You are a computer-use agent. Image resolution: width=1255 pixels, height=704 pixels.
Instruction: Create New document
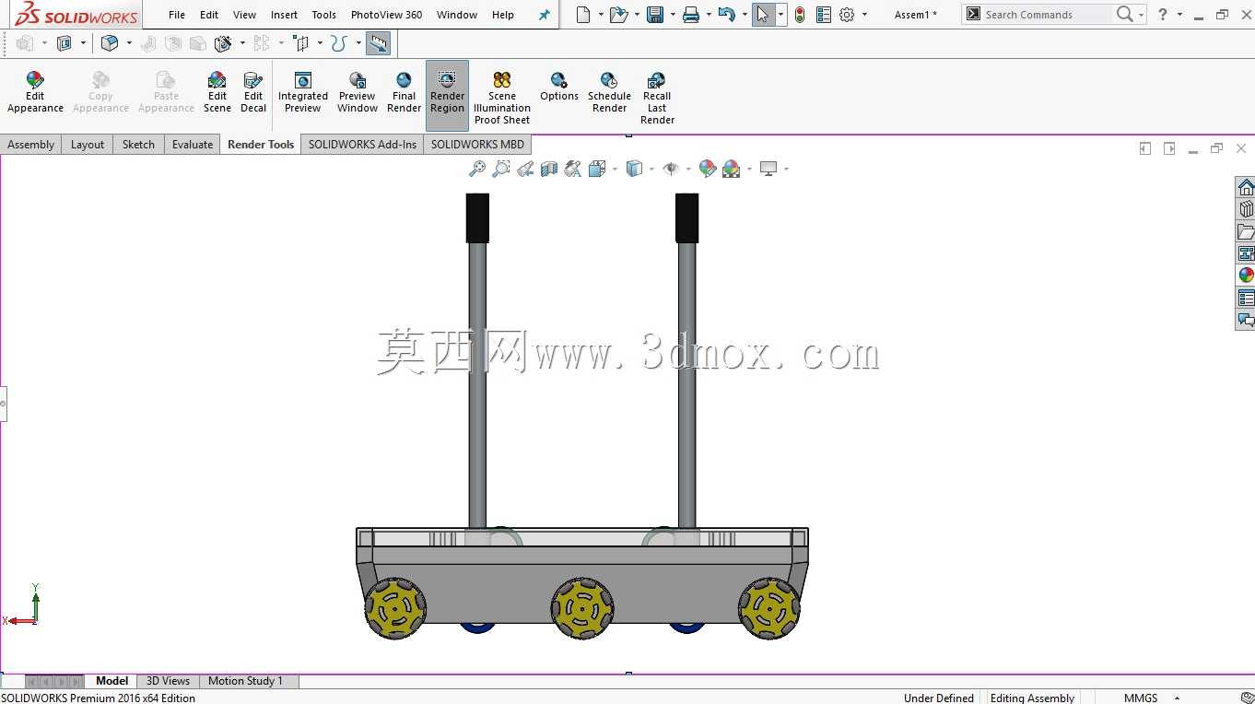point(582,15)
